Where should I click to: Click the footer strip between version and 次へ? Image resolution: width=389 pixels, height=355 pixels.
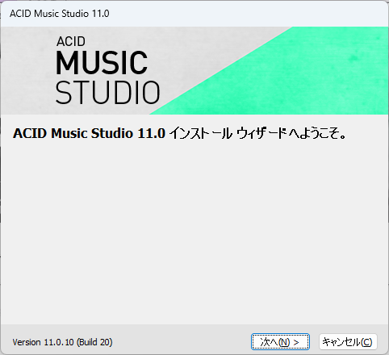tap(182, 342)
